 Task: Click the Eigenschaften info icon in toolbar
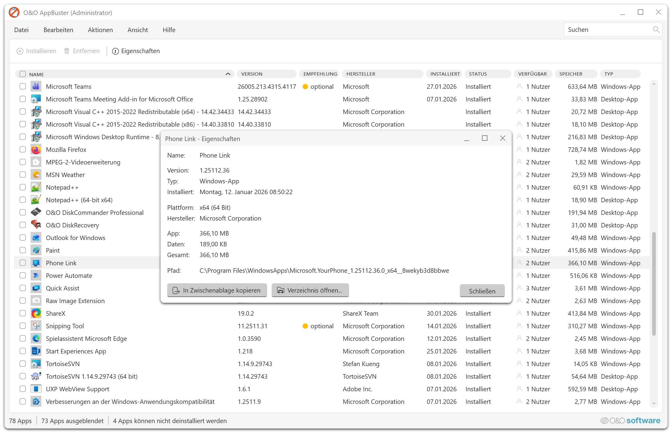pos(115,51)
